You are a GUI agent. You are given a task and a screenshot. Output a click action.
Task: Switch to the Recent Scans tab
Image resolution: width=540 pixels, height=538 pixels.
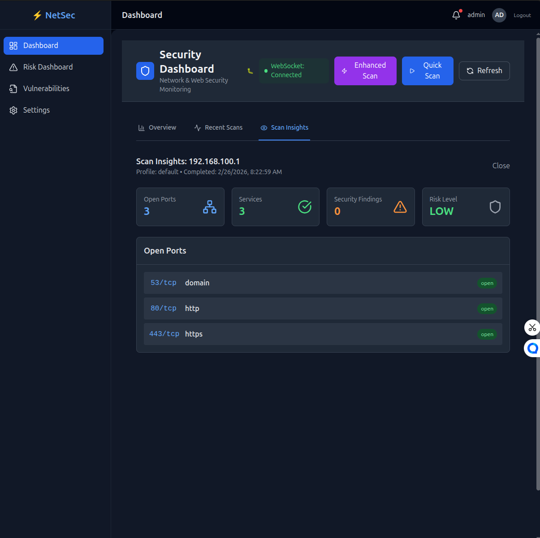pyautogui.click(x=218, y=128)
